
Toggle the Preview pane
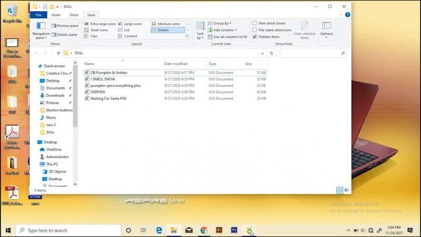pyautogui.click(x=64, y=26)
